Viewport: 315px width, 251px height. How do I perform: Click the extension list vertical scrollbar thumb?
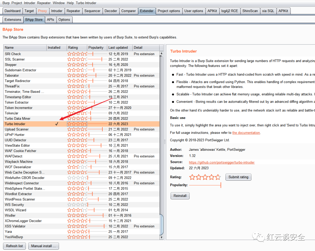(161, 224)
